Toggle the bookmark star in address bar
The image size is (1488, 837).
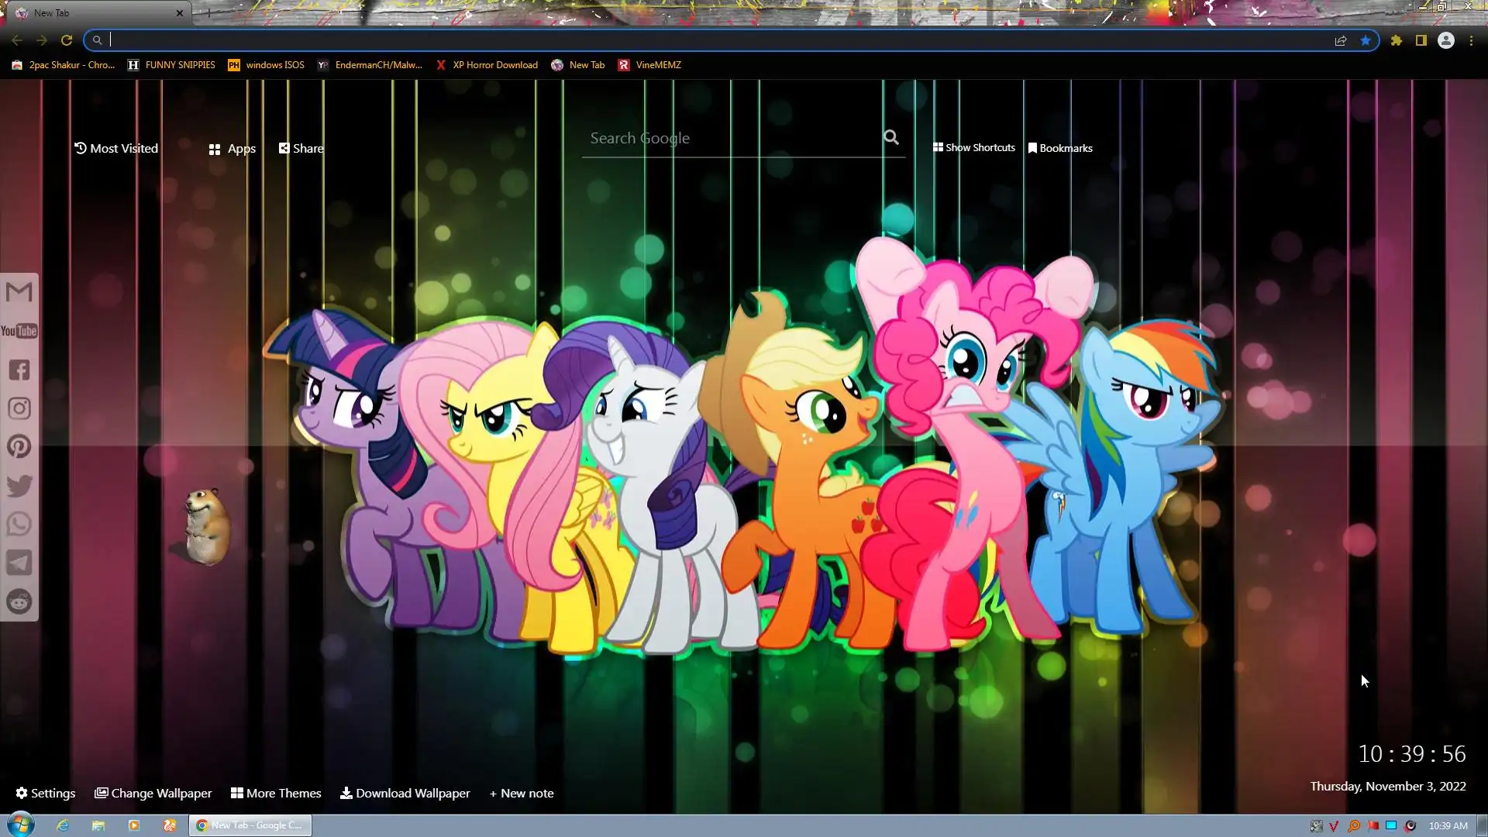point(1366,40)
